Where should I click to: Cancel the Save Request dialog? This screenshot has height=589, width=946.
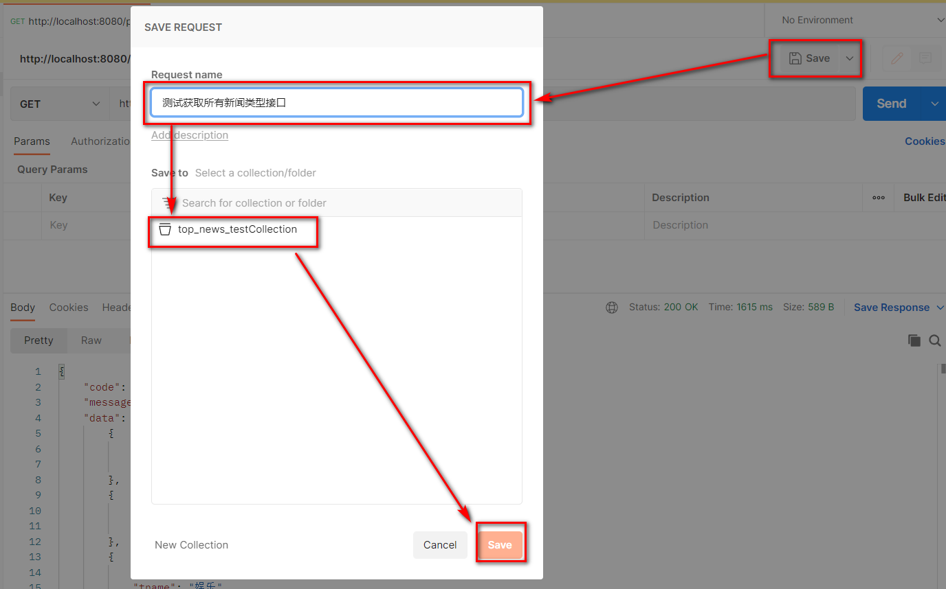click(440, 545)
